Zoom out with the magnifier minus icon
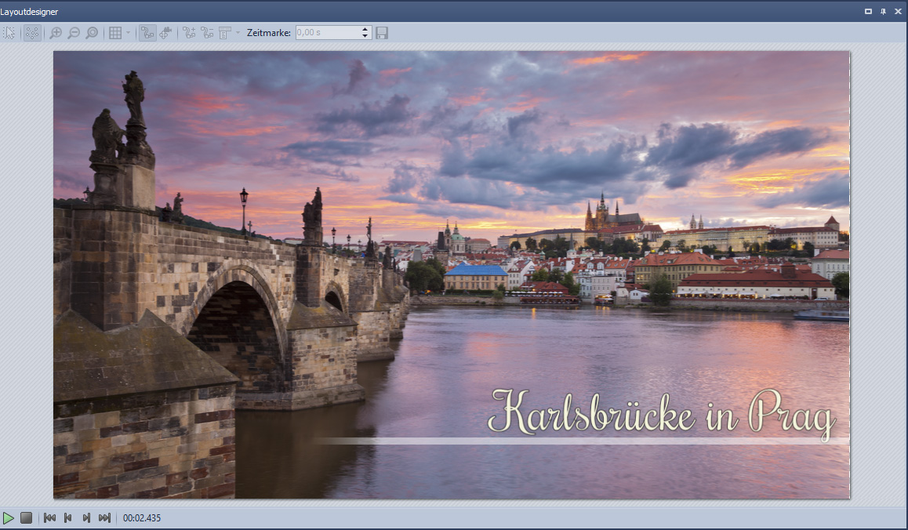The height and width of the screenshot is (530, 908). pos(73,33)
